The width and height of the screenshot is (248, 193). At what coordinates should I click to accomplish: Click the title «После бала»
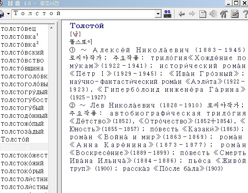(179, 168)
